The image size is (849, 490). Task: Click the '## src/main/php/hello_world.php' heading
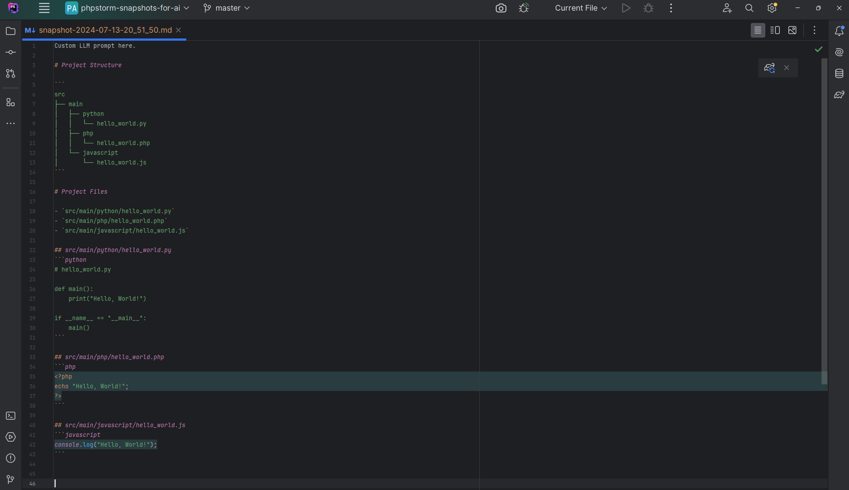(x=109, y=357)
